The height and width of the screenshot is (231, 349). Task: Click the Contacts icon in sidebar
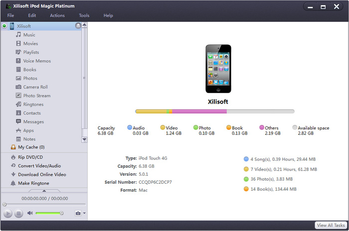coord(18,113)
